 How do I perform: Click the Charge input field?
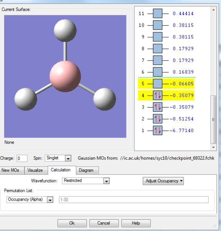pyautogui.click(x=22, y=159)
